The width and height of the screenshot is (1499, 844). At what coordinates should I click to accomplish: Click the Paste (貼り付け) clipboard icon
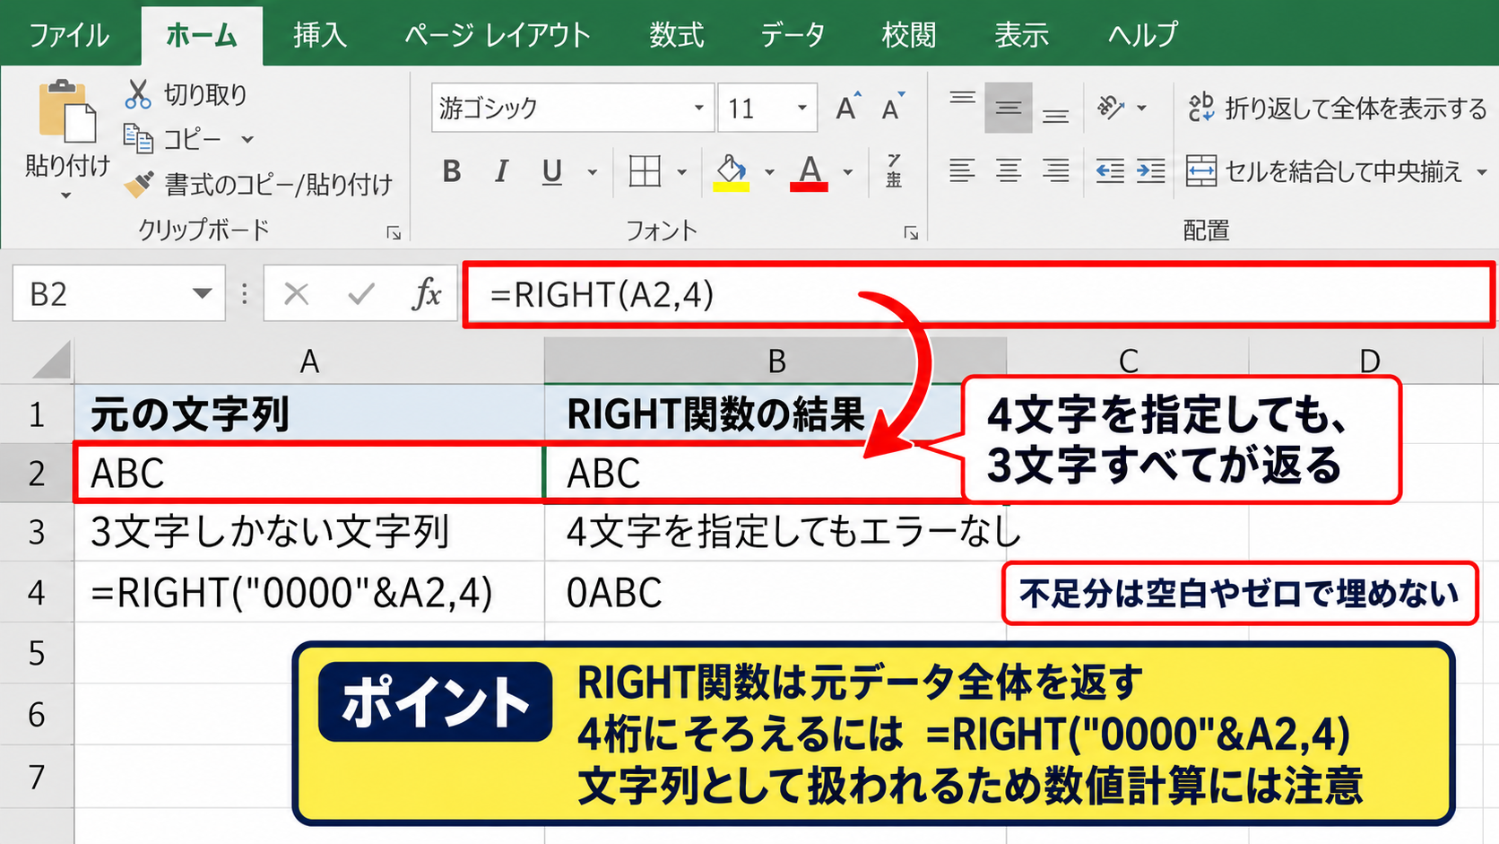coord(67,113)
